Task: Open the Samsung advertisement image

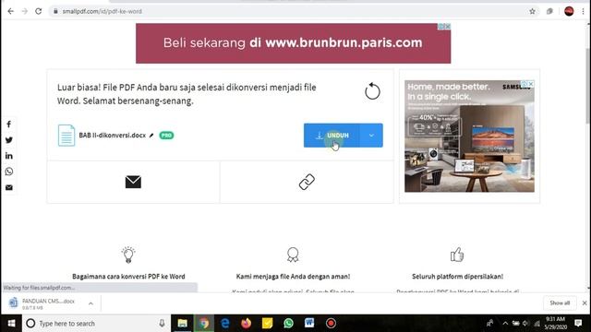Action: pos(469,136)
